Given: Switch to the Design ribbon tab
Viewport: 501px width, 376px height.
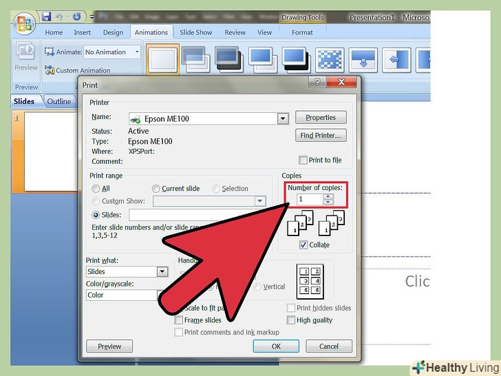Looking at the screenshot, I should (113, 32).
